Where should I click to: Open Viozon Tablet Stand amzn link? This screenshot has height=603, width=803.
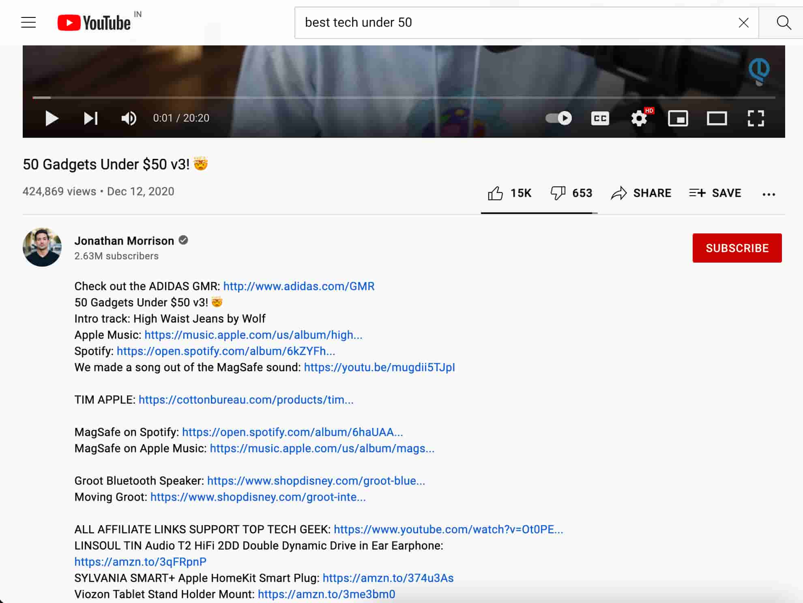pos(326,594)
